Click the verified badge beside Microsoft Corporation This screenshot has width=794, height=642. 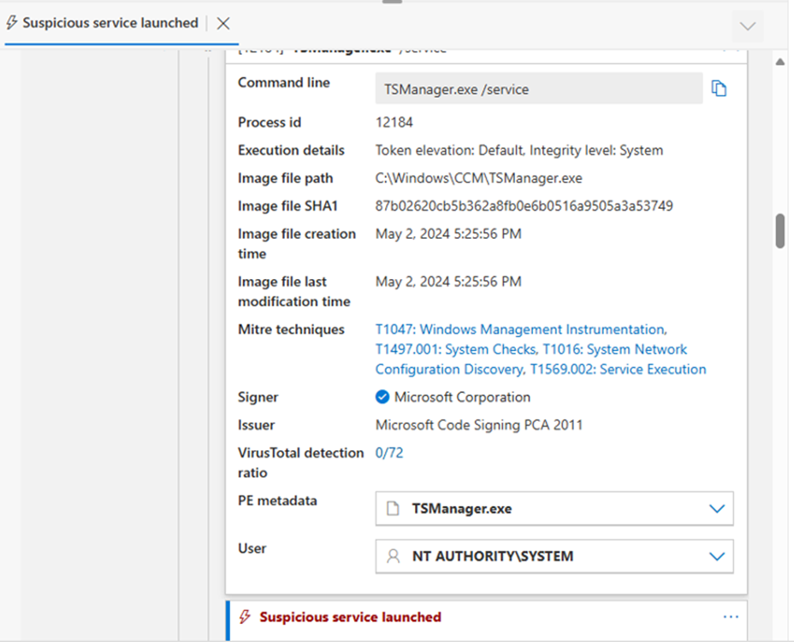coord(382,397)
